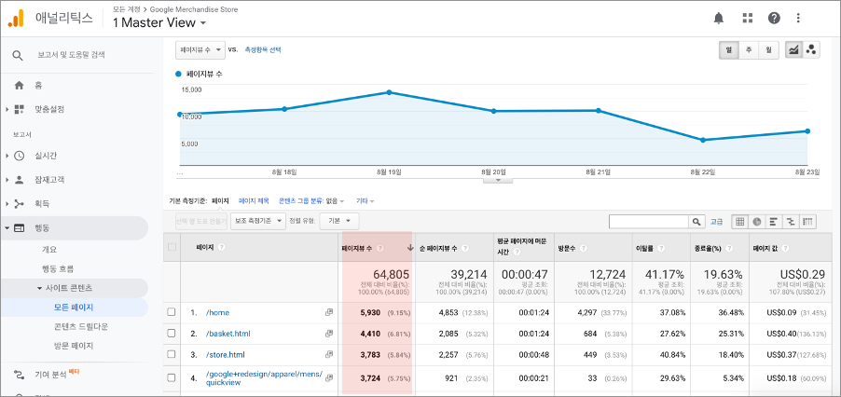Open the help question mark icon
841x397 pixels.
(x=774, y=19)
